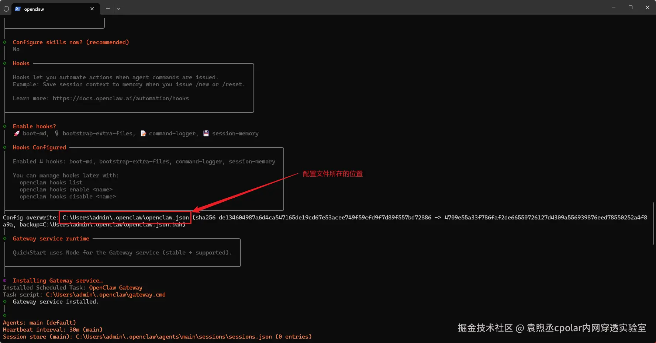Click the sessions.json session store path
This screenshot has width=656, height=343.
tap(174, 337)
